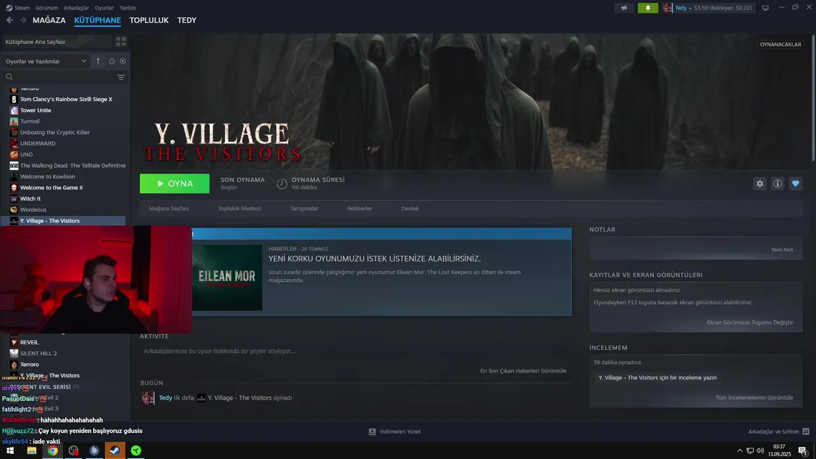Open Windows notification center icon
816x459 pixels.
[803, 451]
